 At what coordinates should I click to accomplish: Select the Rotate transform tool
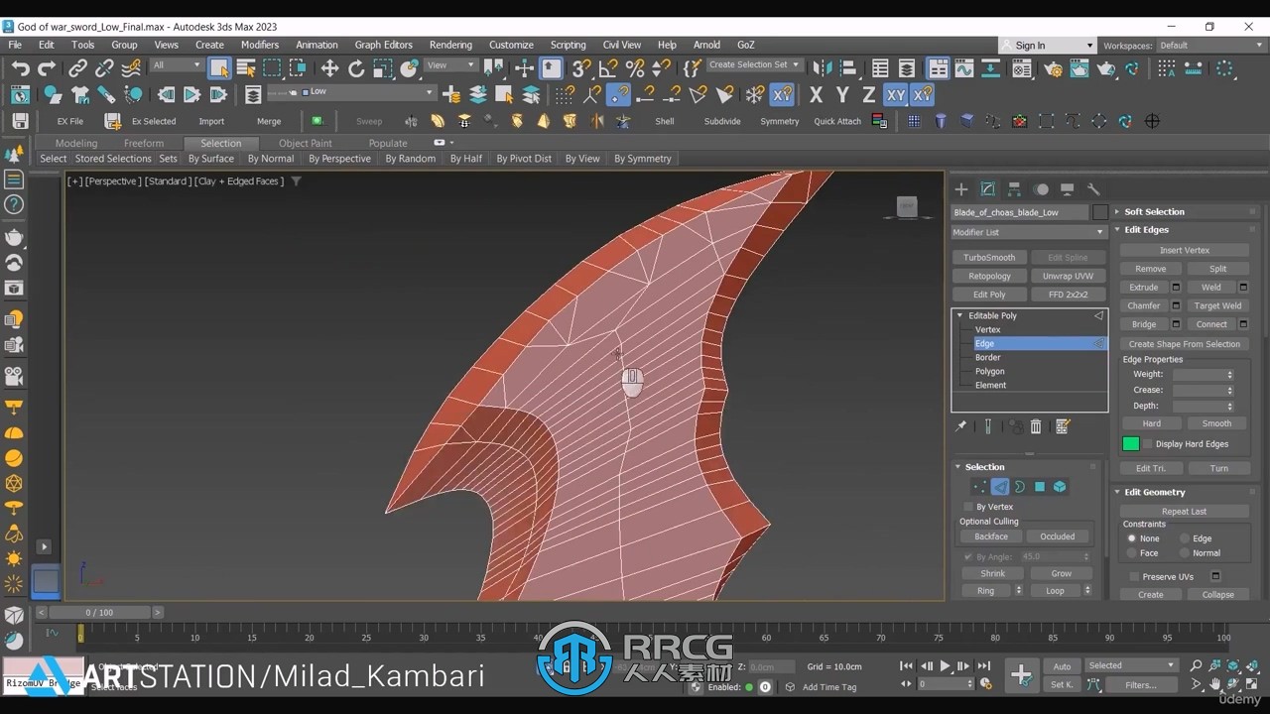point(356,68)
